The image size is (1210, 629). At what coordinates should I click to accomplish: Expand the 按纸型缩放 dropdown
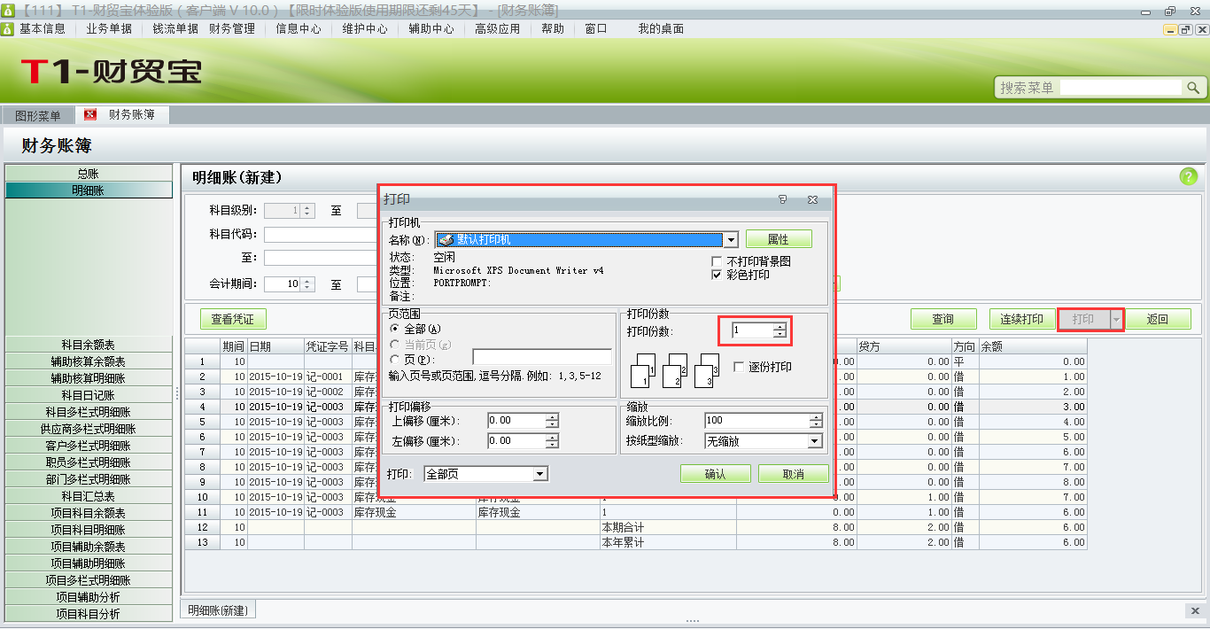pos(815,441)
